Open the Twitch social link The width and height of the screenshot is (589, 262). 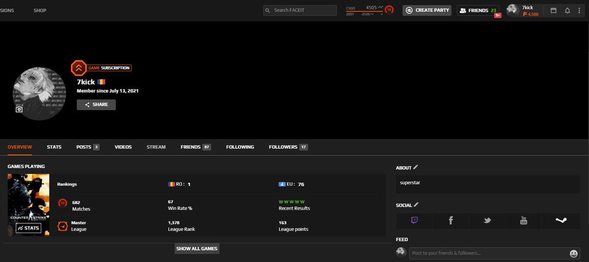(414, 221)
